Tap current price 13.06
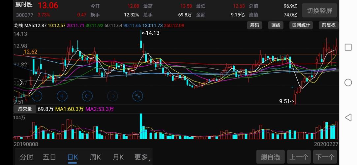Viewport: 357px width, 165px height. (48, 5)
